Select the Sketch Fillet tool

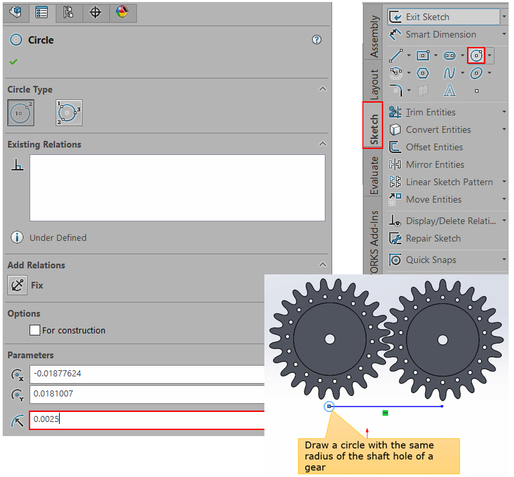tap(396, 91)
